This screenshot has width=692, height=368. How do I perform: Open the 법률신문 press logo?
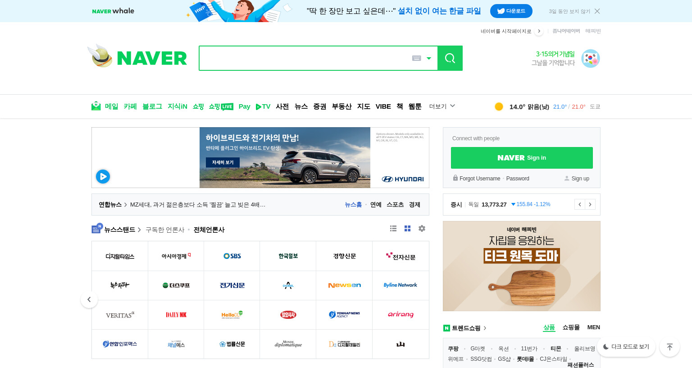click(x=232, y=344)
